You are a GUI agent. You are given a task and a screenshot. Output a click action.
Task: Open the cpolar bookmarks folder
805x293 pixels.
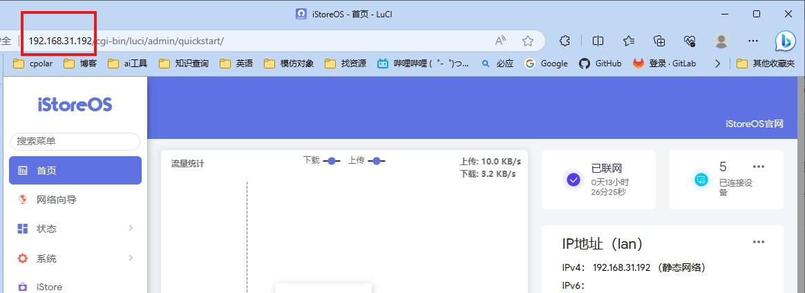tap(33, 64)
